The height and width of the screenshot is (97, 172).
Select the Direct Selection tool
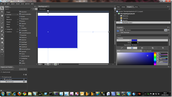tap(2, 12)
